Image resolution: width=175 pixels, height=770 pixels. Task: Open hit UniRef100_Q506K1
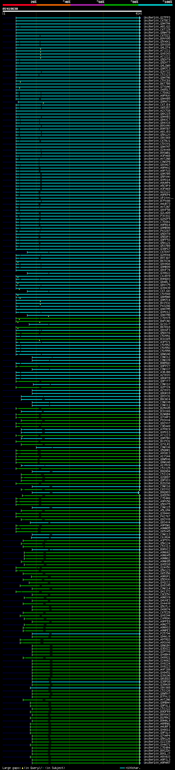[x=157, y=42]
